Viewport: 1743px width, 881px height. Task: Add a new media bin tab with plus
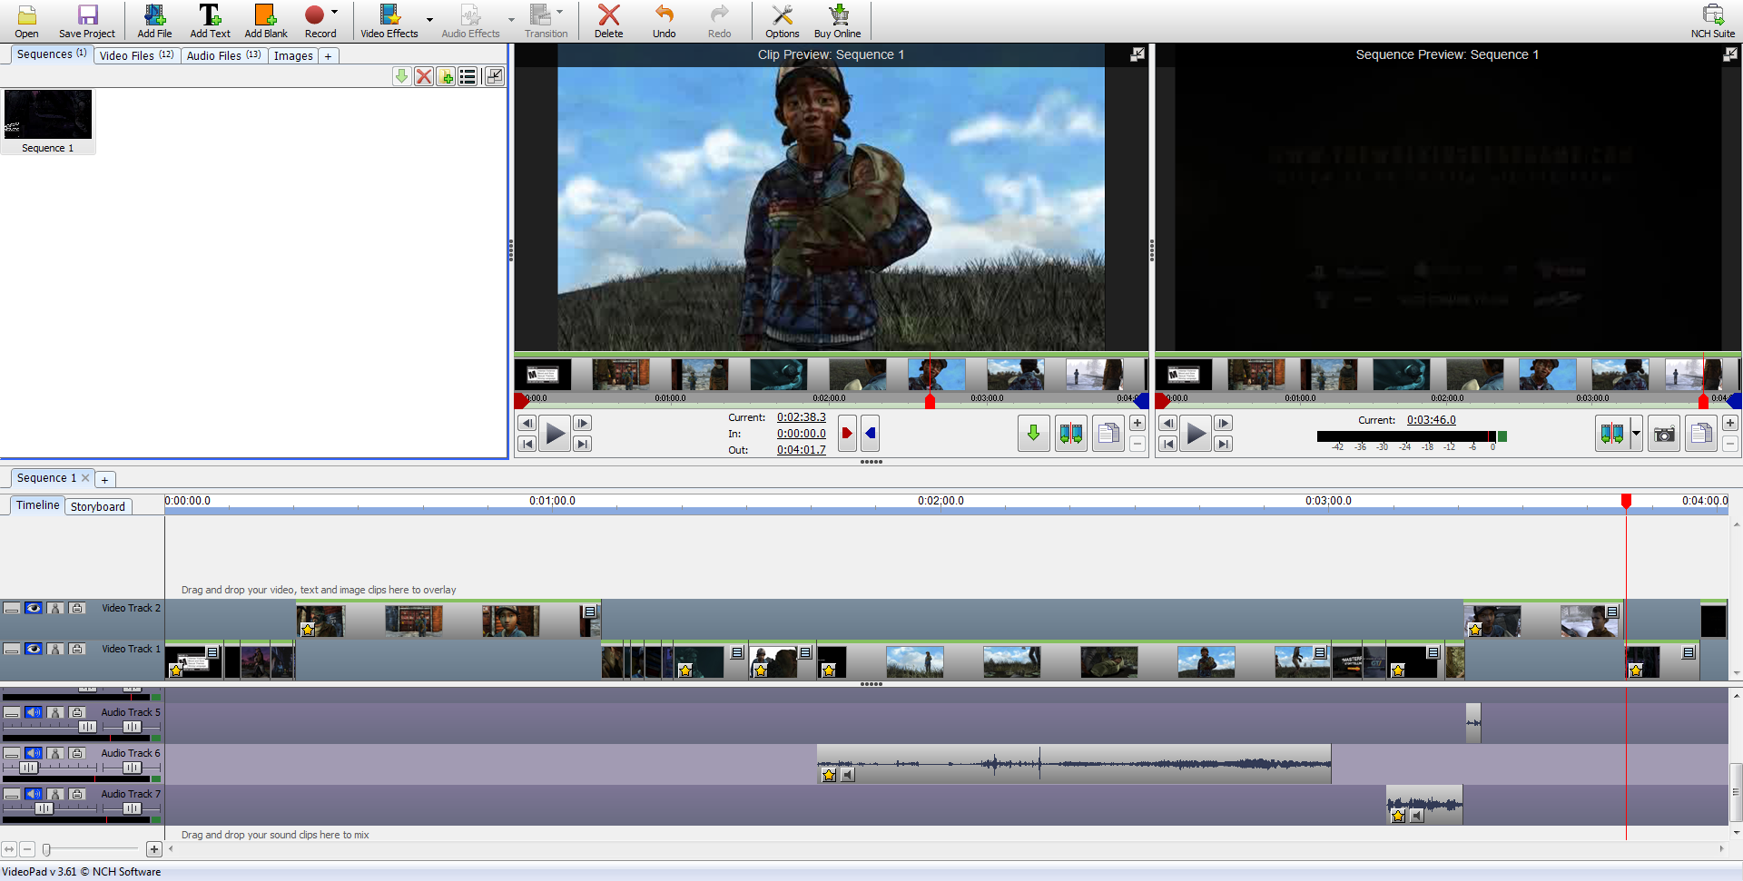point(328,55)
